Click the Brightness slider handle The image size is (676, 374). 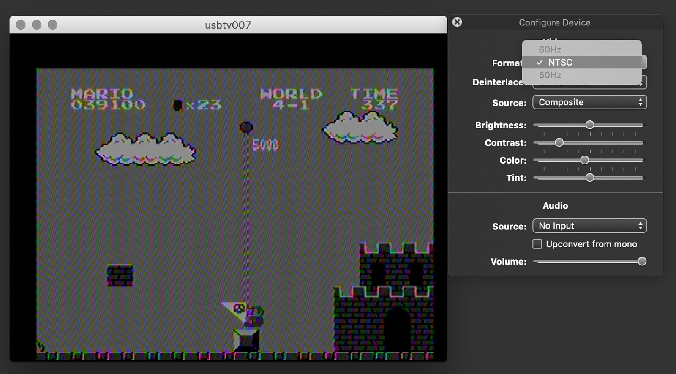(590, 125)
